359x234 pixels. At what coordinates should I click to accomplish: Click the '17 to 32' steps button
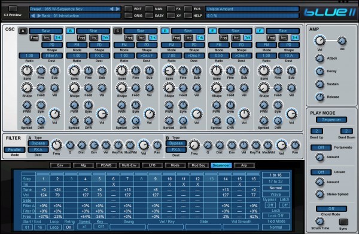coord(276,181)
